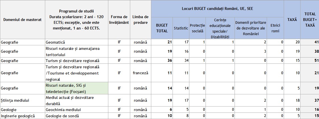The height and width of the screenshot is (119, 319).
Task: Select the 'Geomatică' program cell
Action: click(76, 42)
